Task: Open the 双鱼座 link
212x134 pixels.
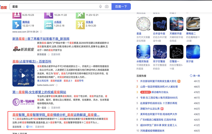Action: 89,22
